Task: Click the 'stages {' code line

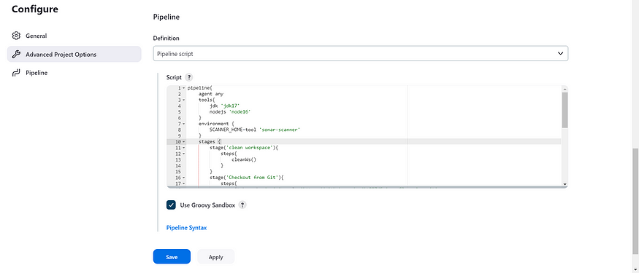Action: point(210,142)
